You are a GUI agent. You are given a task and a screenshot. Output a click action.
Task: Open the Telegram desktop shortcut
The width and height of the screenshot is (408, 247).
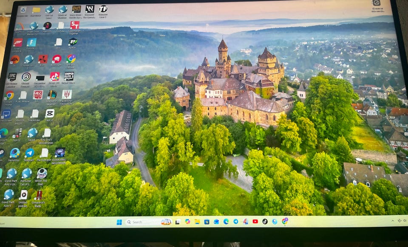(x=29, y=153)
